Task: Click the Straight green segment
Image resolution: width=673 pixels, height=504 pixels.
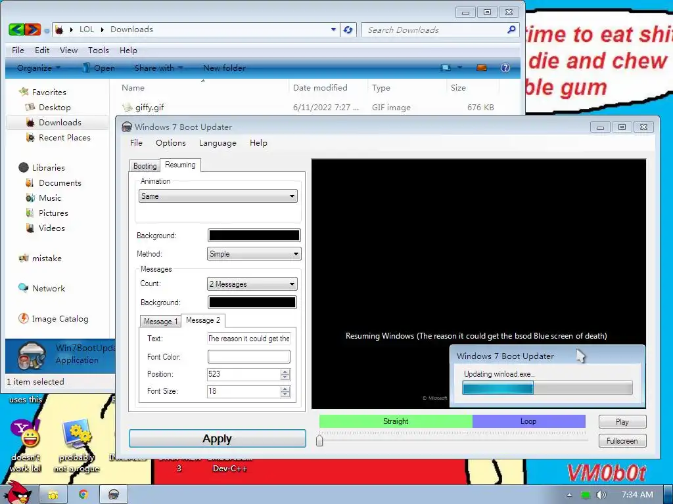Action: [x=396, y=421]
